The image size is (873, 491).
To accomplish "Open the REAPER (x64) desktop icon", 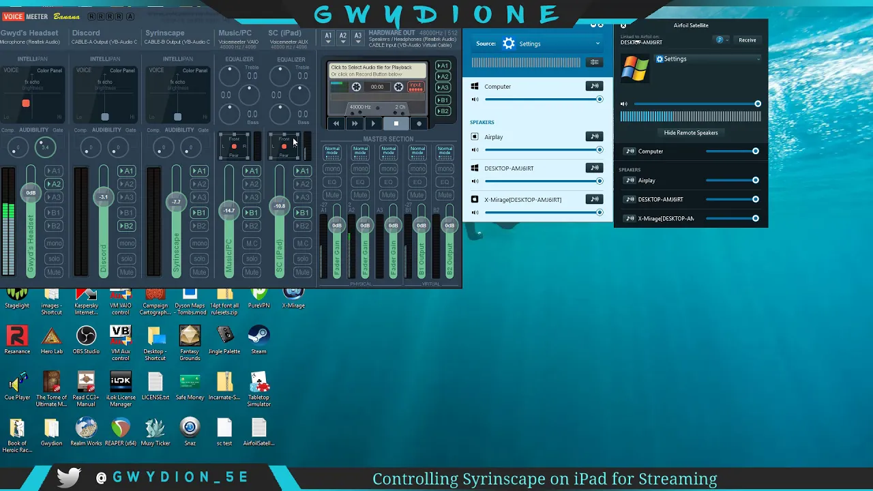I will [x=121, y=431].
